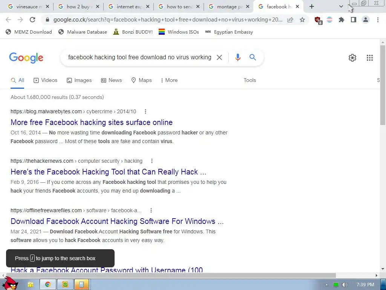
Task: Switch to the All results tab
Action: tap(17, 80)
